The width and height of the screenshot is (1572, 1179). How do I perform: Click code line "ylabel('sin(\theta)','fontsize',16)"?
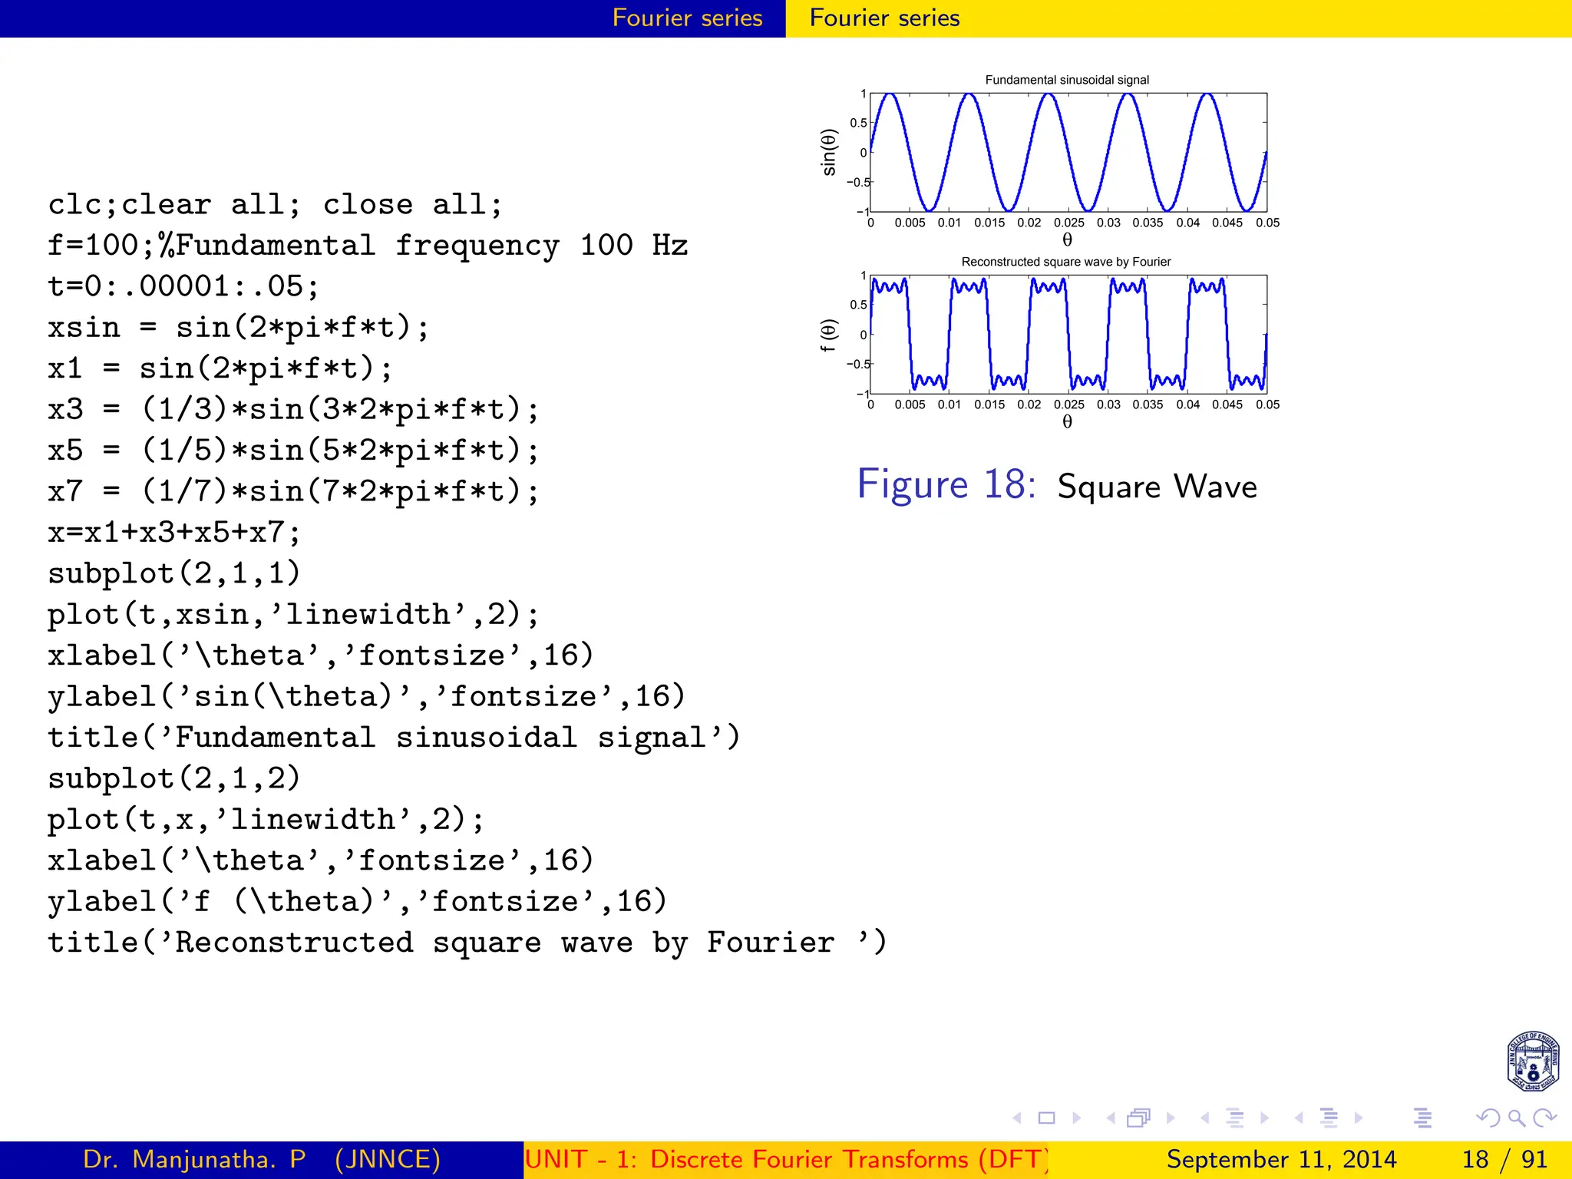367,696
